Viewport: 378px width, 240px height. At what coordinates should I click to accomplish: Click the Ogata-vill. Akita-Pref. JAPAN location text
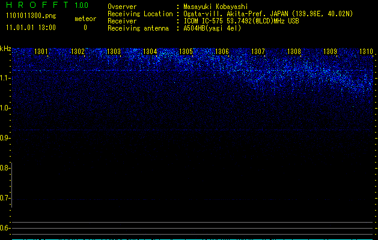point(268,14)
